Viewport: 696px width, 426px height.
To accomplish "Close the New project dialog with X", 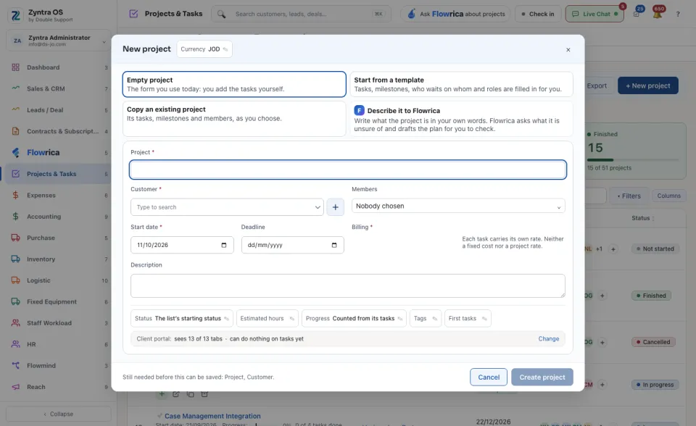I will pyautogui.click(x=568, y=50).
